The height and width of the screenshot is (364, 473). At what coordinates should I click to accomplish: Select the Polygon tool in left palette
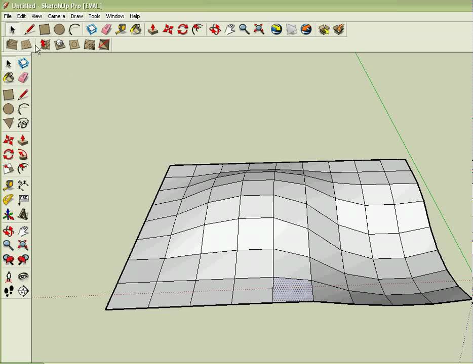coord(9,123)
